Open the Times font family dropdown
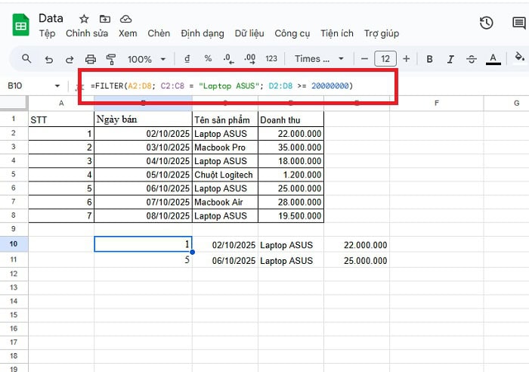529x372 pixels. pos(318,59)
